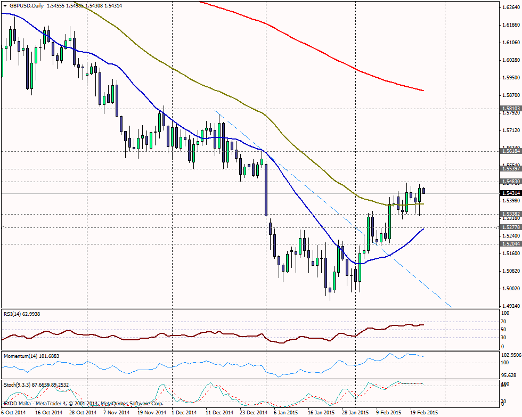Image resolution: width=522 pixels, height=417 pixels.
Task: Click the RSI(14) indicator label
Action: click(22, 314)
